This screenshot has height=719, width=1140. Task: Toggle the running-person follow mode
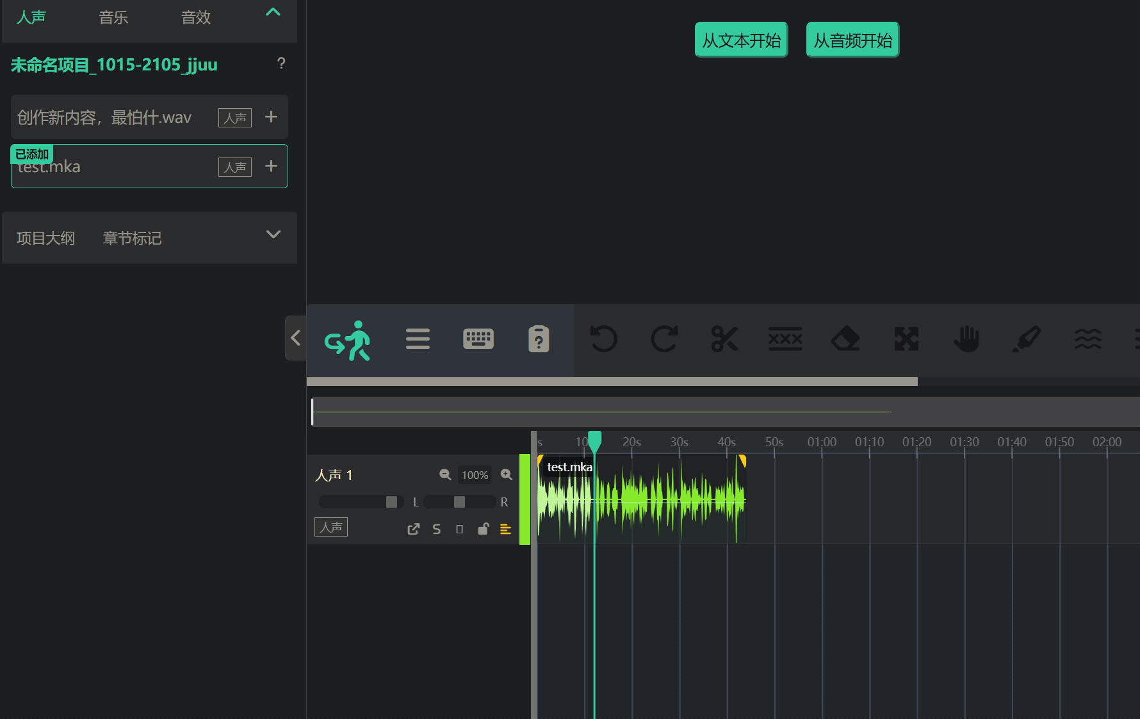348,340
